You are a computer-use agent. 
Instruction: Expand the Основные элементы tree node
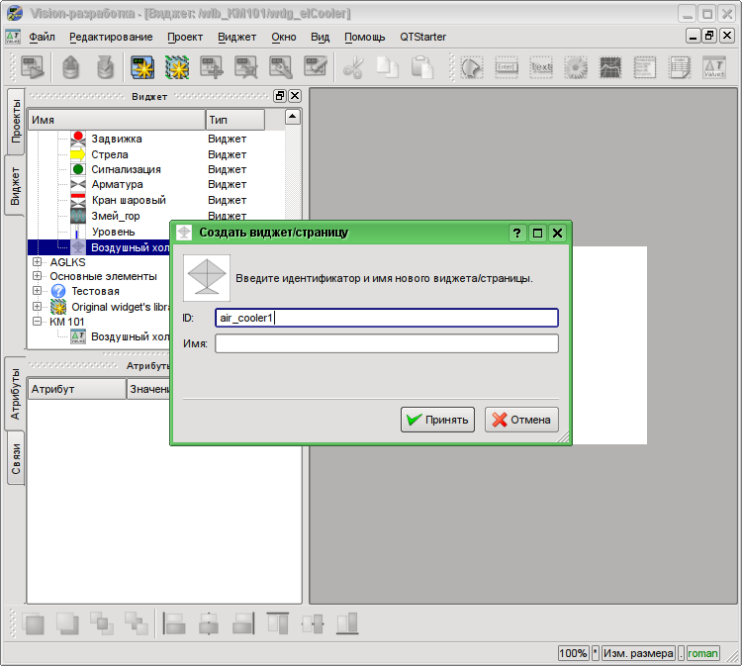tap(38, 277)
